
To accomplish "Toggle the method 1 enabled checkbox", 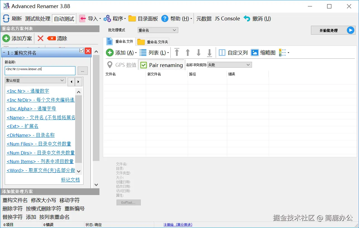I will 82,50.
